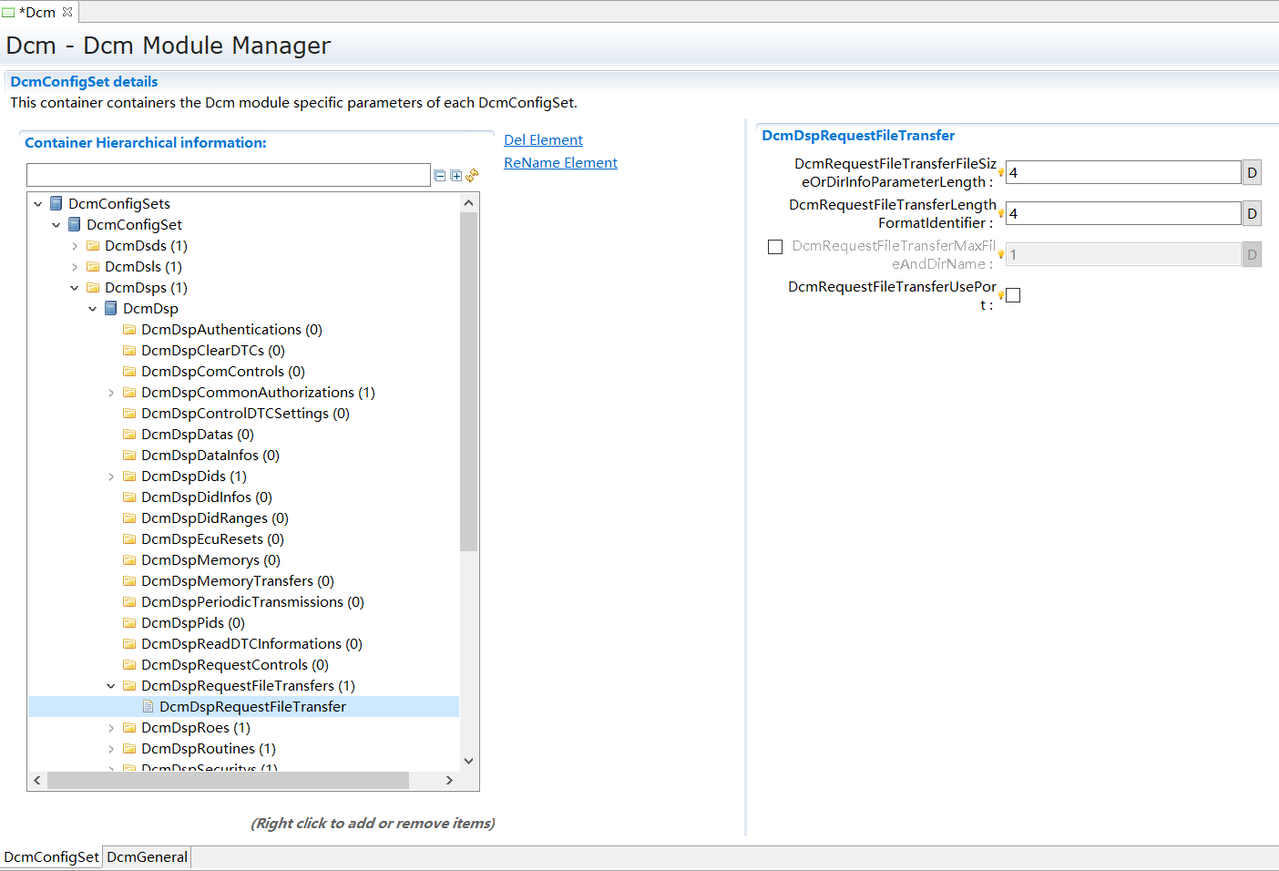Enable DcmRequestFileTransferMaxFileAndDirName checkbox
The image size is (1279, 871).
coord(775,246)
